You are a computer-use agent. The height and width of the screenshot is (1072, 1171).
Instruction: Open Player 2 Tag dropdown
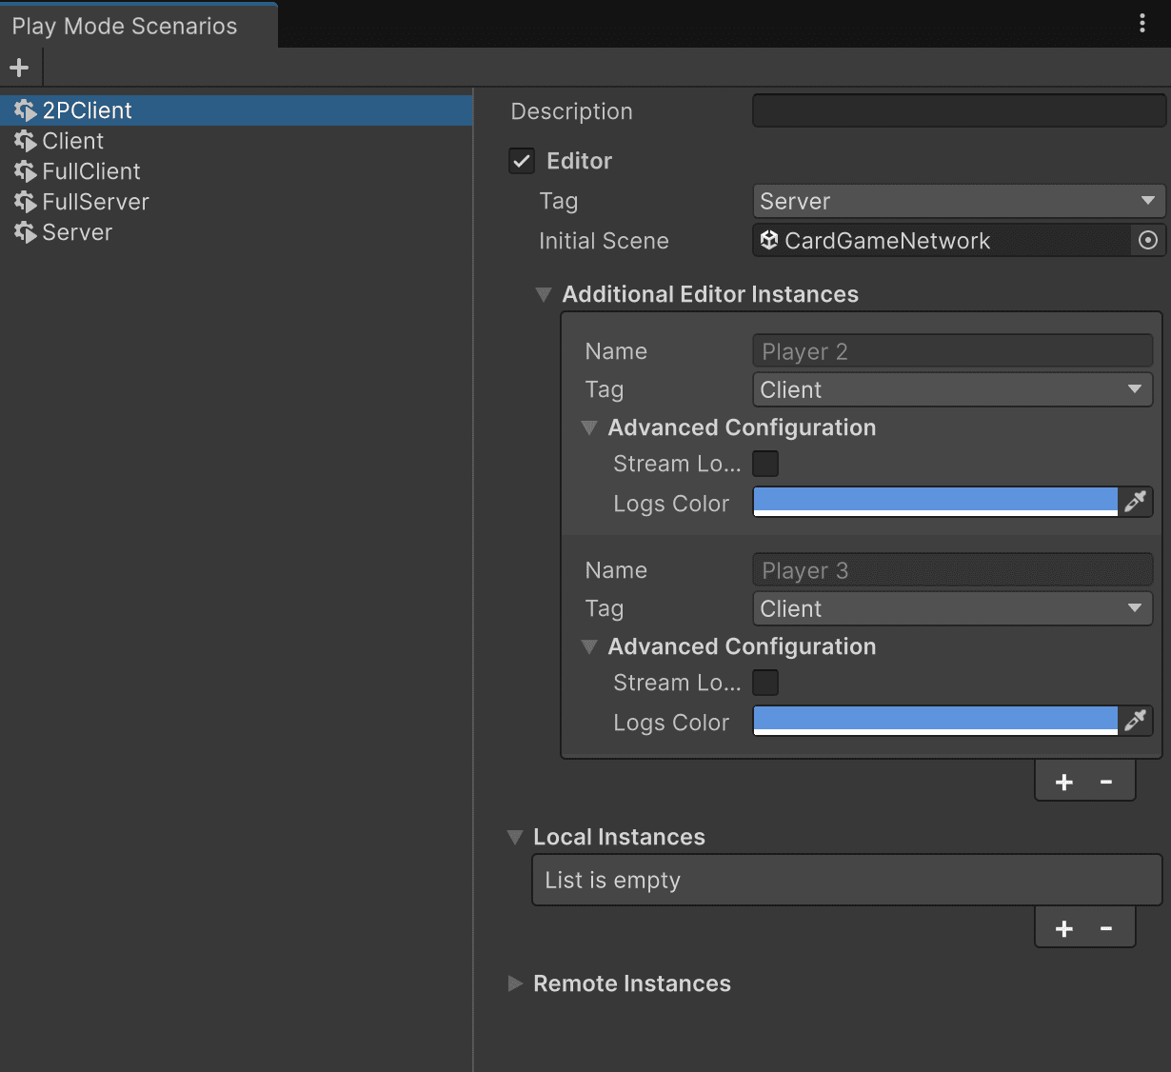point(952,389)
